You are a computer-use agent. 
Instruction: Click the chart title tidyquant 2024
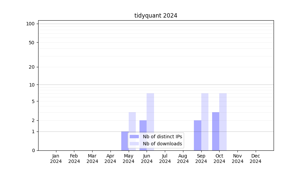[156, 16]
